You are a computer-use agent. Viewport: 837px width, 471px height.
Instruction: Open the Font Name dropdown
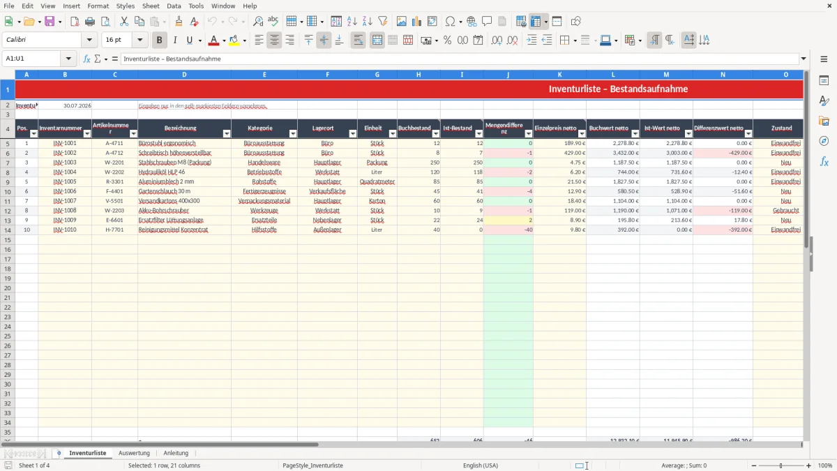pyautogui.click(x=89, y=40)
